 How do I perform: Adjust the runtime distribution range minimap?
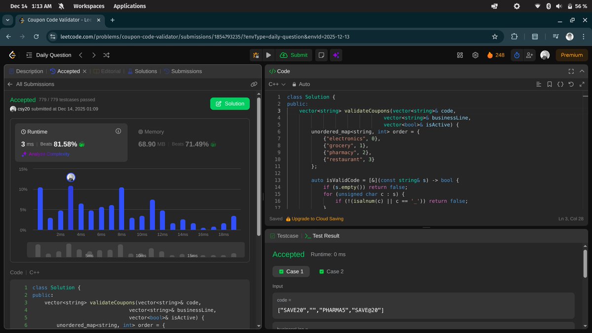coord(136,250)
